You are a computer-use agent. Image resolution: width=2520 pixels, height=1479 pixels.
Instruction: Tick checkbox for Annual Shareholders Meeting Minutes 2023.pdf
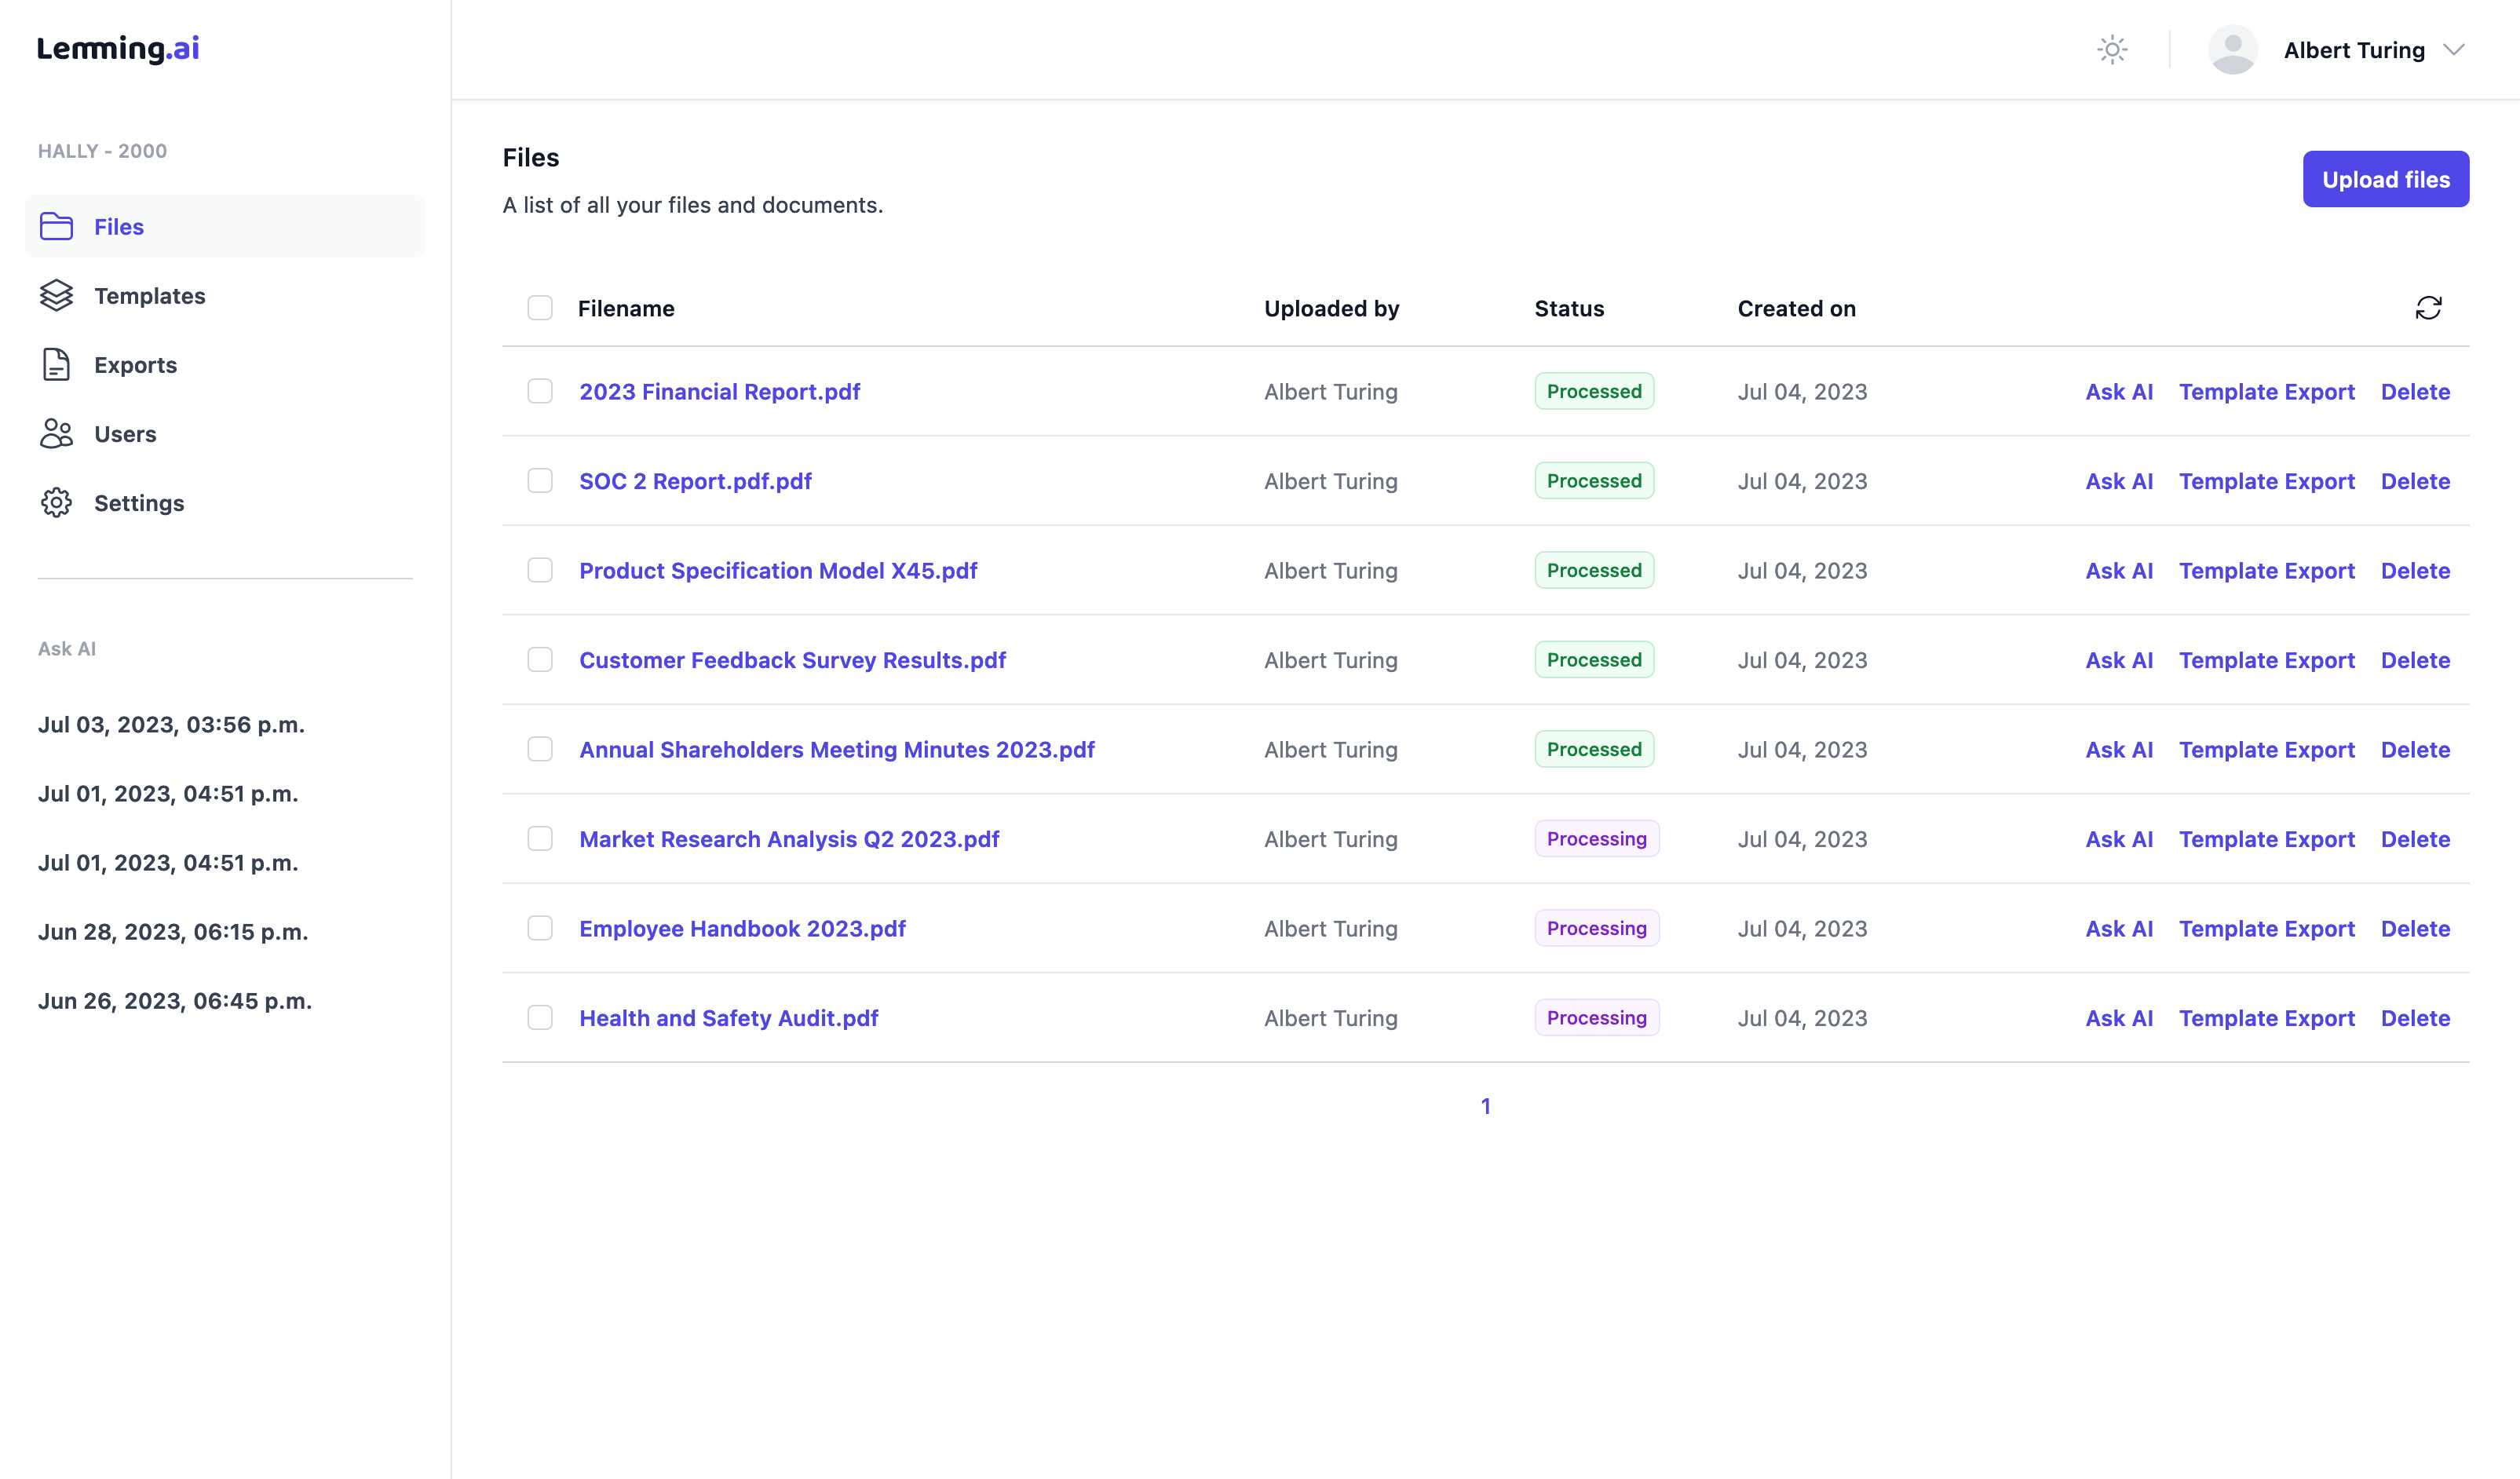click(x=540, y=749)
